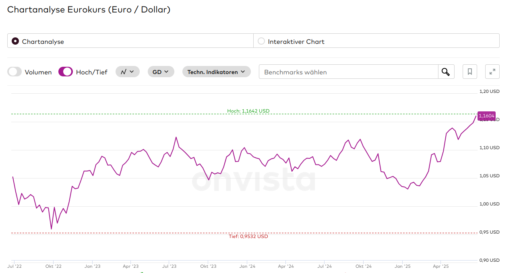
Task: Click the current price tag 1,1604
Action: coord(486,116)
